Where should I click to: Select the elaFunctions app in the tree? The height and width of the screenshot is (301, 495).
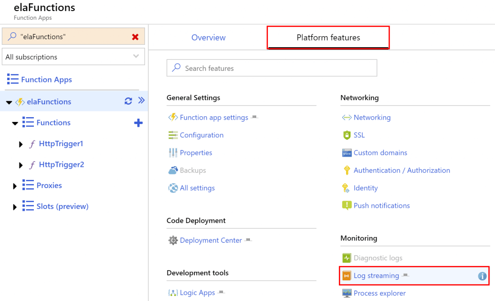pyautogui.click(x=49, y=102)
